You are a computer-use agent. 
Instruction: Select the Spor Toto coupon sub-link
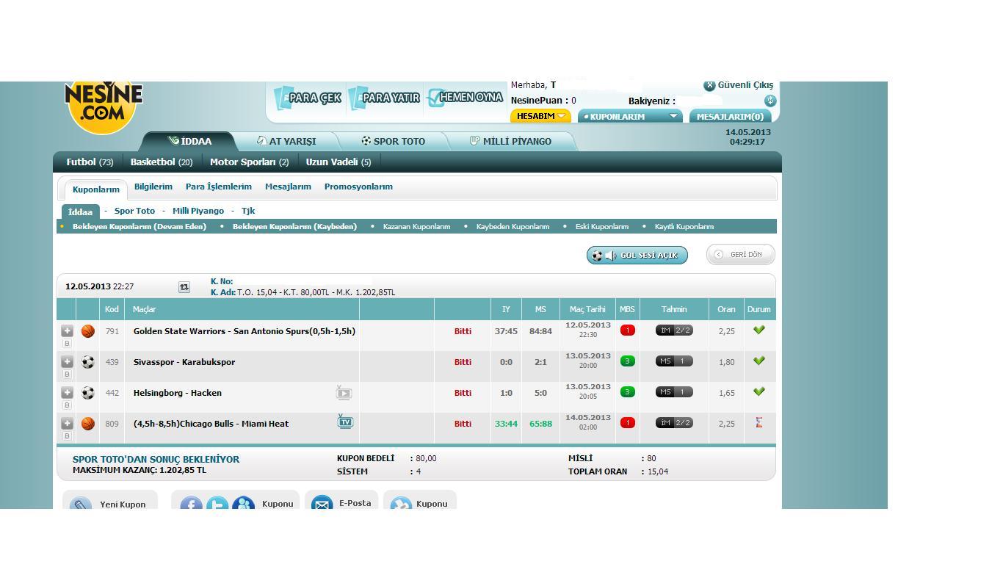click(134, 211)
